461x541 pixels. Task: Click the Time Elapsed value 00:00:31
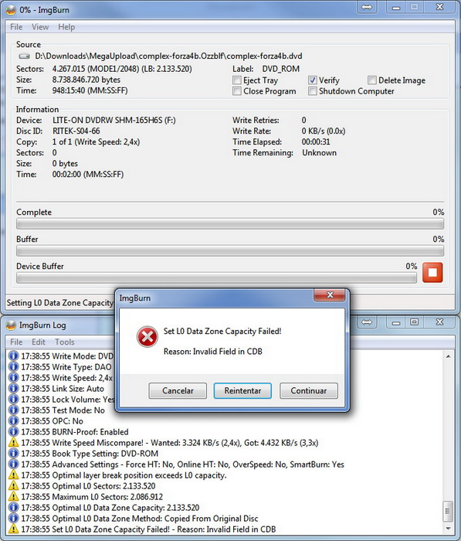click(316, 141)
